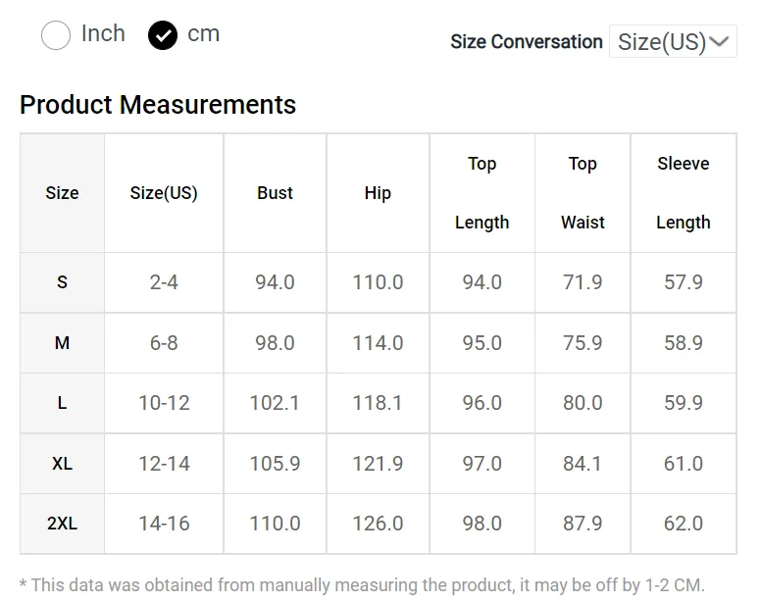Select the L size row label
The width and height of the screenshot is (761, 602).
click(62, 403)
